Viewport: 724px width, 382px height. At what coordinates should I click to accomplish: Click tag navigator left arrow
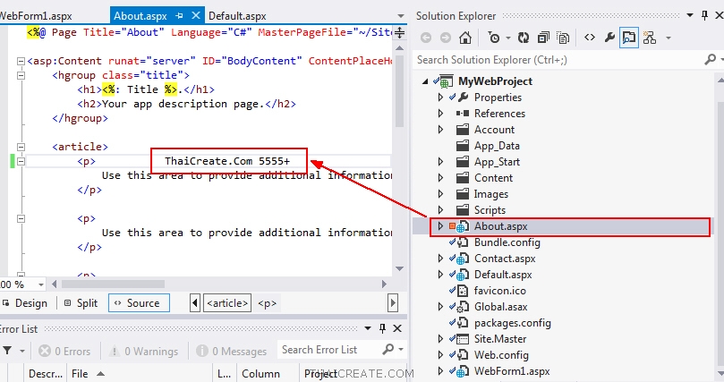(x=195, y=303)
